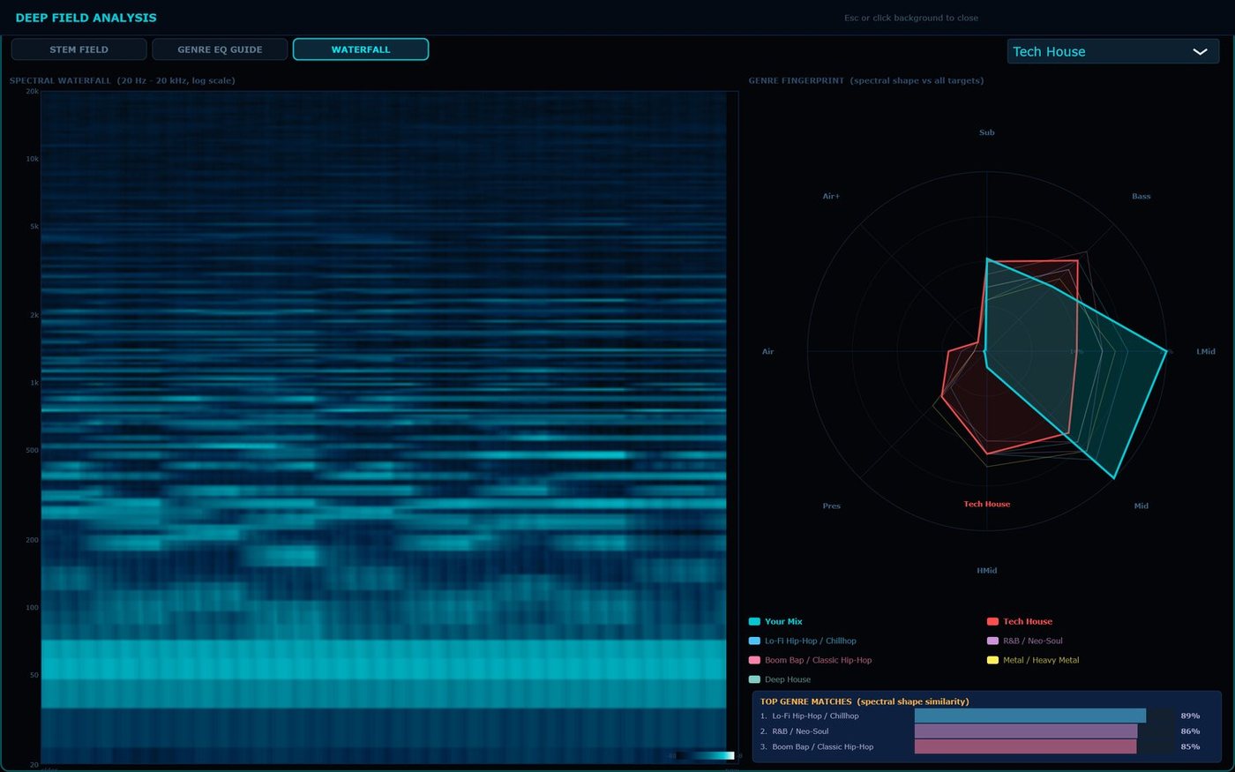Viewport: 1235px width, 772px height.
Task: Click the 86% similarity value
Action: [x=1190, y=731]
